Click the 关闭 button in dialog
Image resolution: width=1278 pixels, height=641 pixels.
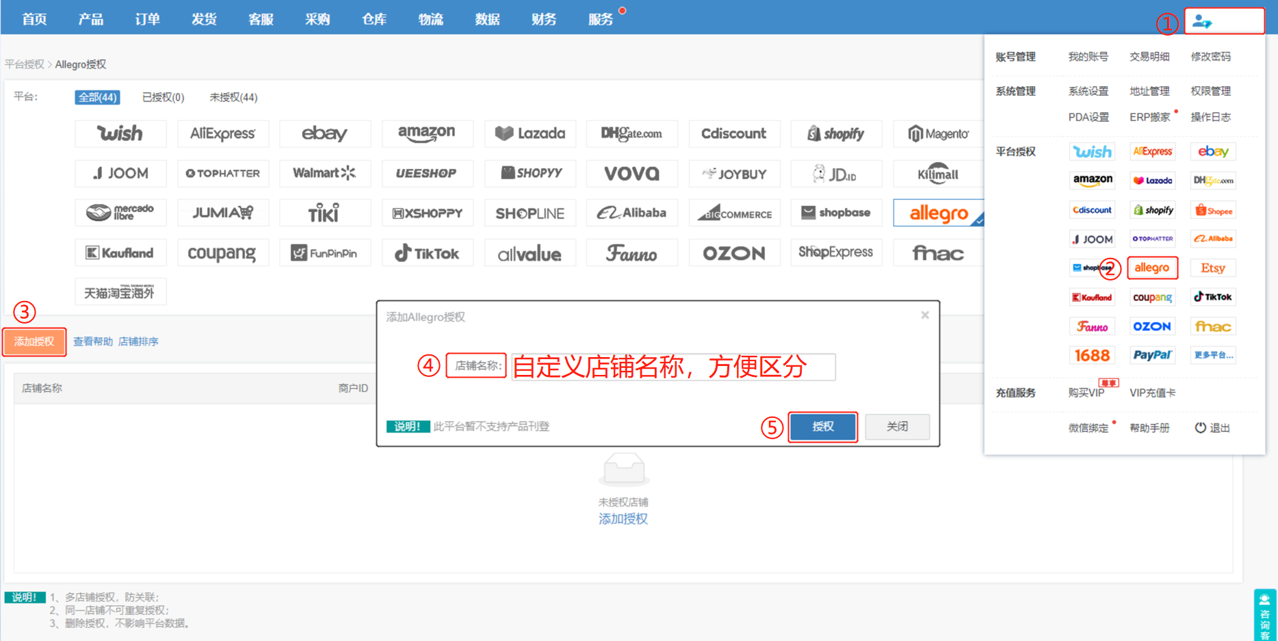pyautogui.click(x=897, y=427)
